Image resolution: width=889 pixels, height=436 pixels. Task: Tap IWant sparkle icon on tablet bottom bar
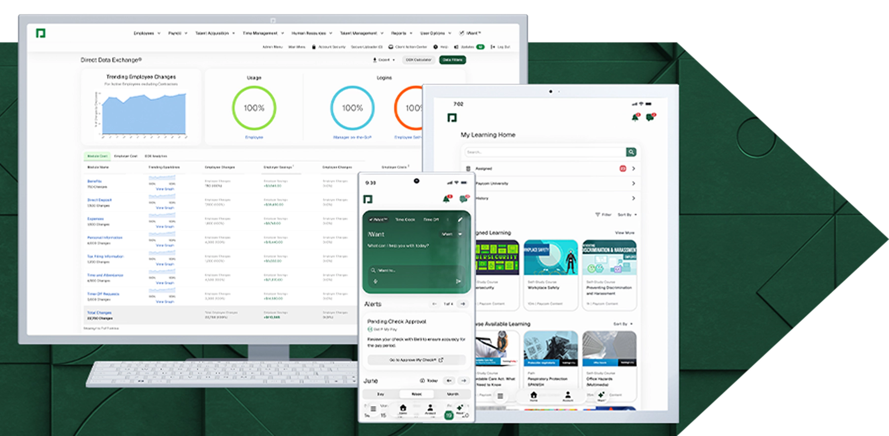pyautogui.click(x=601, y=396)
